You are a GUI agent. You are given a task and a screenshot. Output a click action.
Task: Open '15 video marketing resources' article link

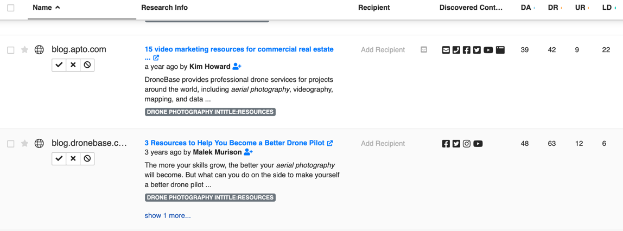click(x=239, y=49)
